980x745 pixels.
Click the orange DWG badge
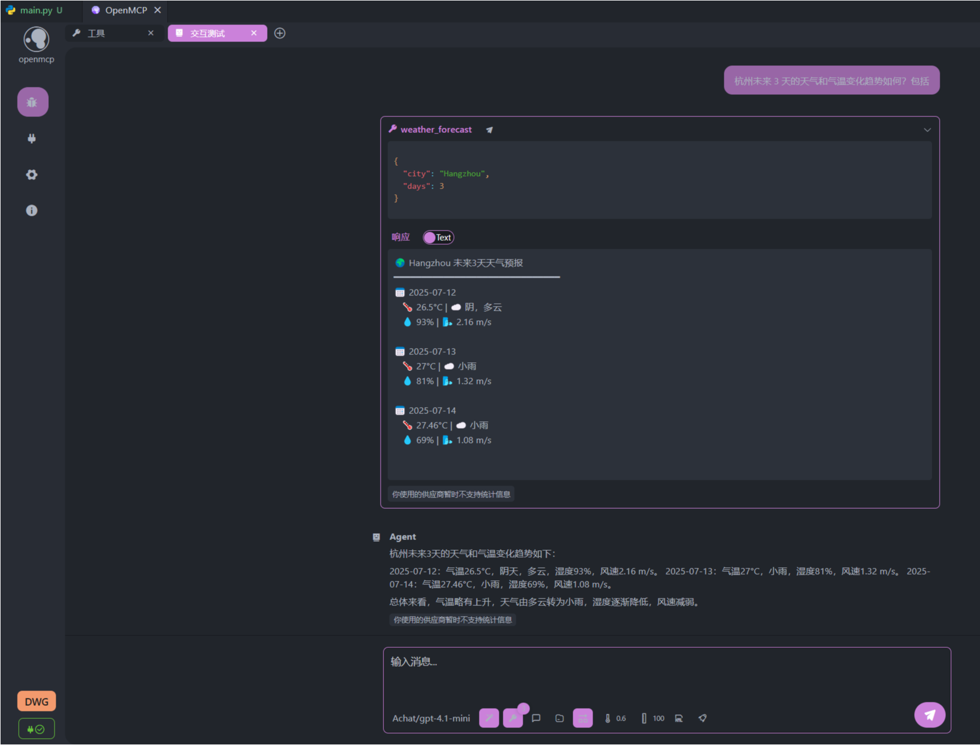36,701
